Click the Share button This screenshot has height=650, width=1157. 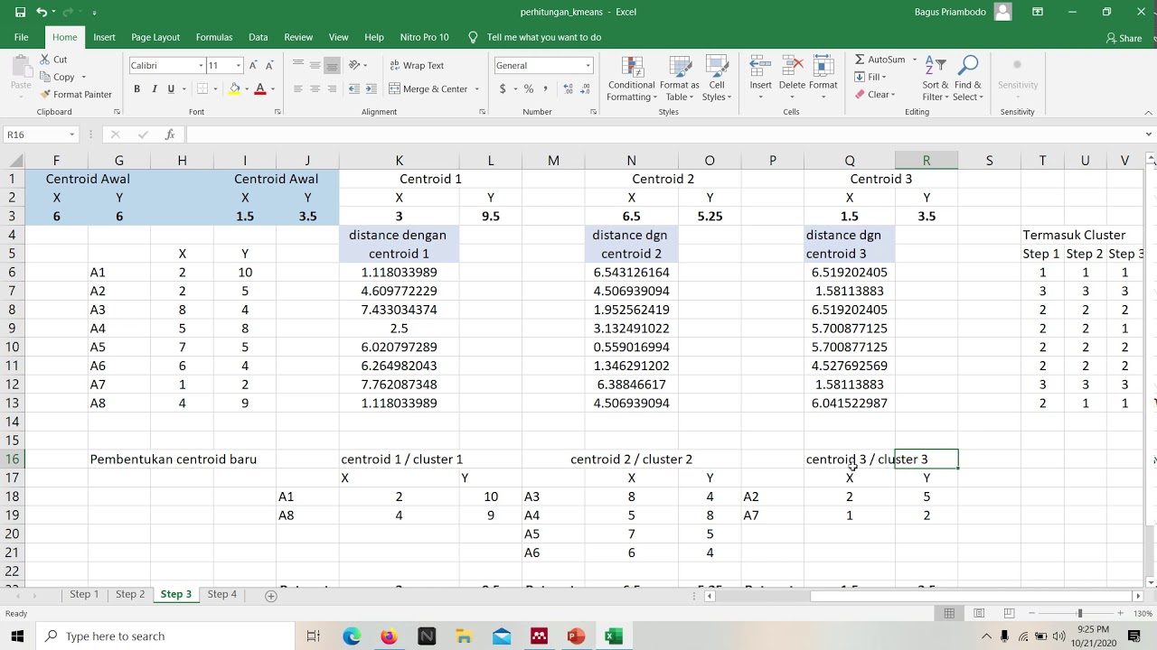pyautogui.click(x=1124, y=38)
